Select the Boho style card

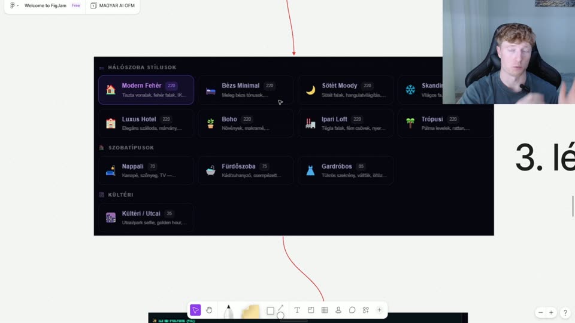(x=246, y=123)
